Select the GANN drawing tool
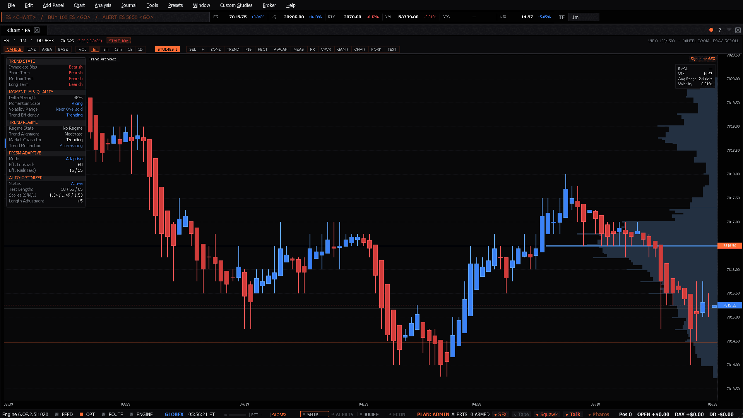This screenshot has height=418, width=743. pyautogui.click(x=342, y=49)
